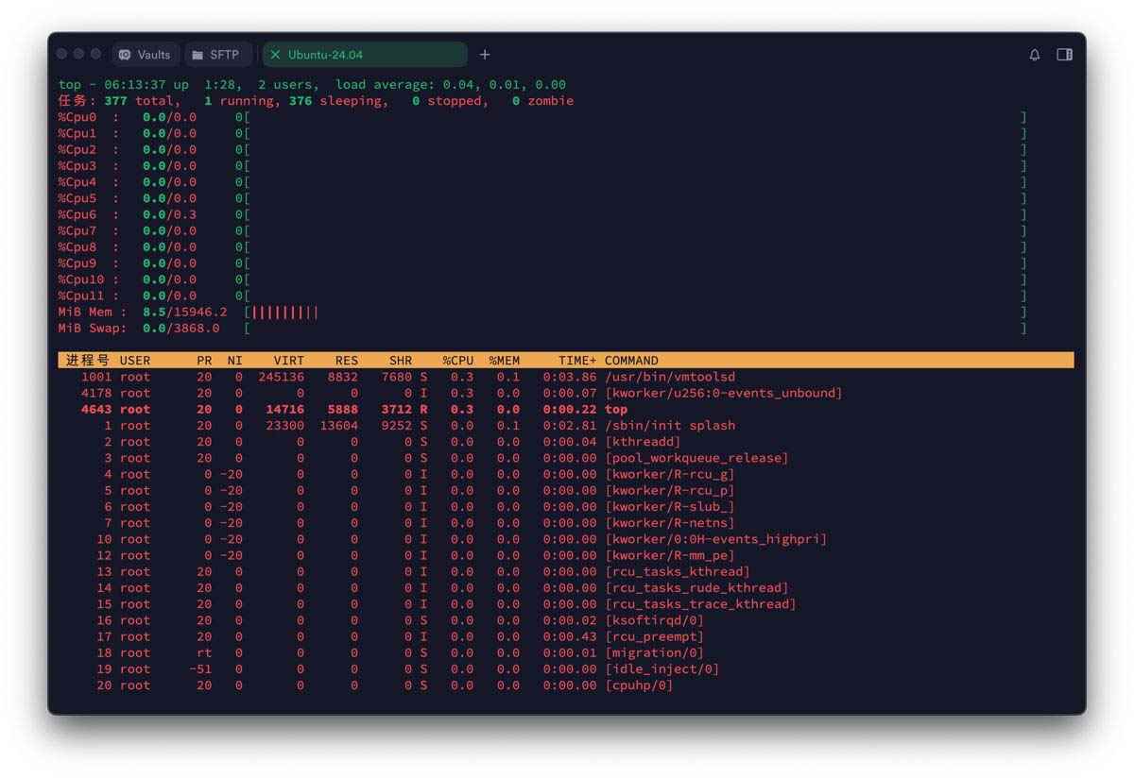The height and width of the screenshot is (778, 1134).
Task: Click the red window close light
Action: click(62, 54)
